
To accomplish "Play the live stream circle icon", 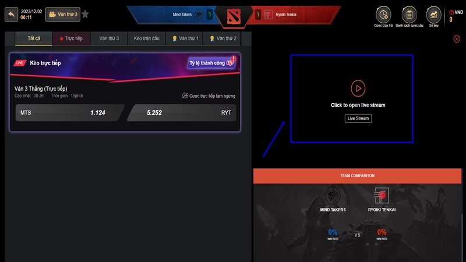I will [358, 88].
